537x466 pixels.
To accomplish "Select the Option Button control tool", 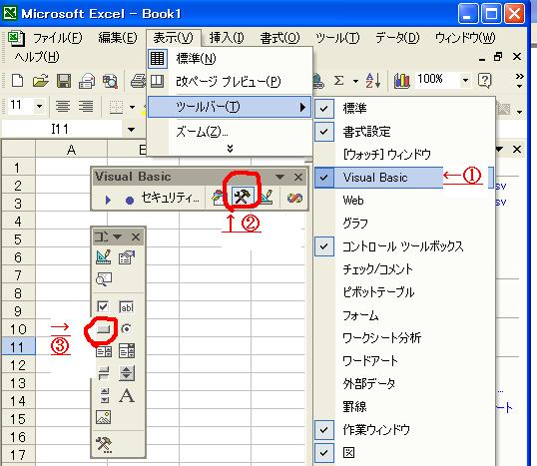I will coord(127,329).
